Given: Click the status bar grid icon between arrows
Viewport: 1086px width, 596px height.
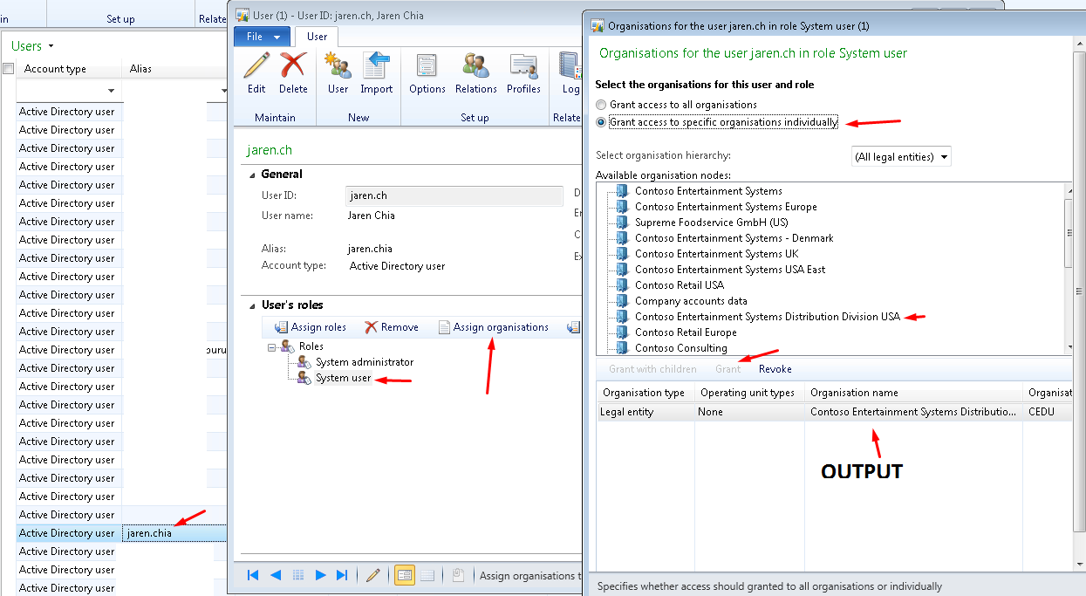Looking at the screenshot, I should 298,575.
